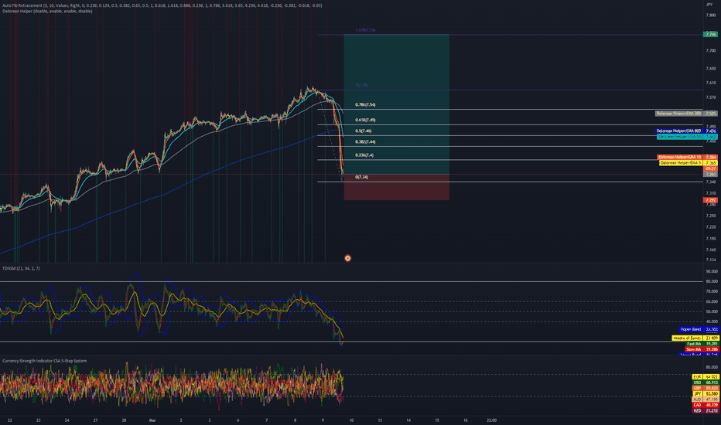Select the green profit zone of long position
This screenshot has width=721, height=425.
click(x=396, y=104)
